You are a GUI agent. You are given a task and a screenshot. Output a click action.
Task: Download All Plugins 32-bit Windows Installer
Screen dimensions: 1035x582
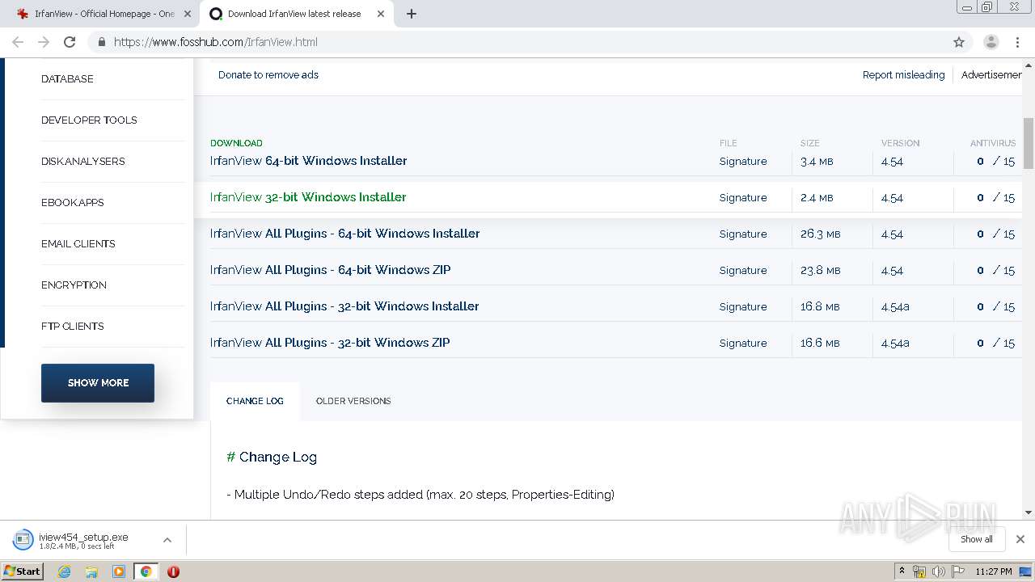[344, 306]
